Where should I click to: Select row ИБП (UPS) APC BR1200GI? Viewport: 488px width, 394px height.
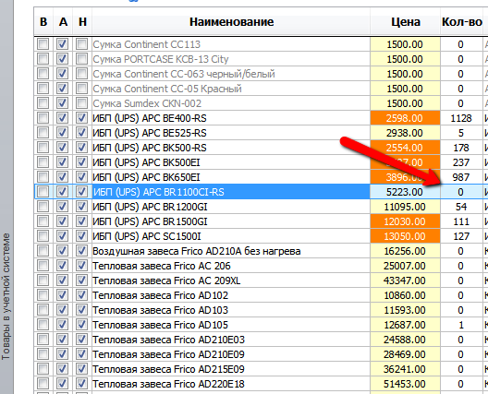[x=231, y=207]
